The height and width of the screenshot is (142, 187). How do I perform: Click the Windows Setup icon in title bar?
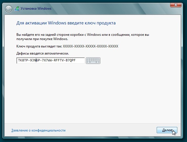17,9
